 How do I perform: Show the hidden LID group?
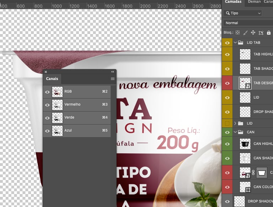click(227, 123)
